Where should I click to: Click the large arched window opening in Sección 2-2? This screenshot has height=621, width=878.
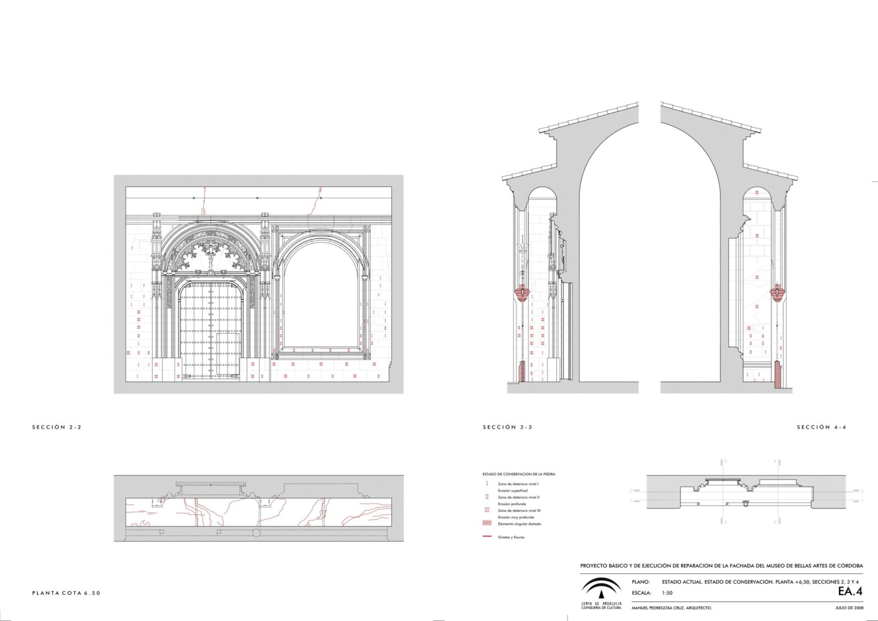[x=321, y=296]
